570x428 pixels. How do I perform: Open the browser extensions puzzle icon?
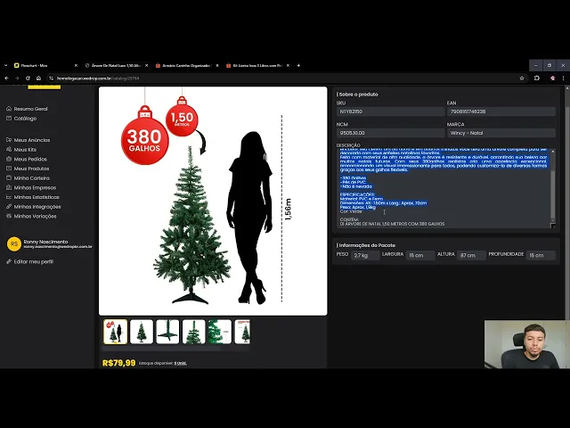point(536,78)
